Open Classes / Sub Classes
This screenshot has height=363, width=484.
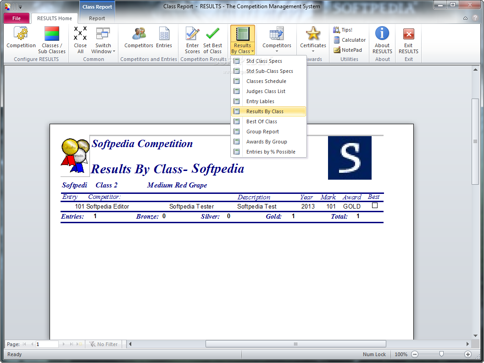click(x=51, y=40)
